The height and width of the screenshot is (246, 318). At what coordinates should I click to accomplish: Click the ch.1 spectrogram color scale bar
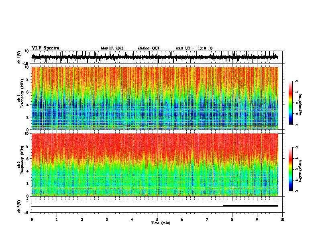click(290, 103)
